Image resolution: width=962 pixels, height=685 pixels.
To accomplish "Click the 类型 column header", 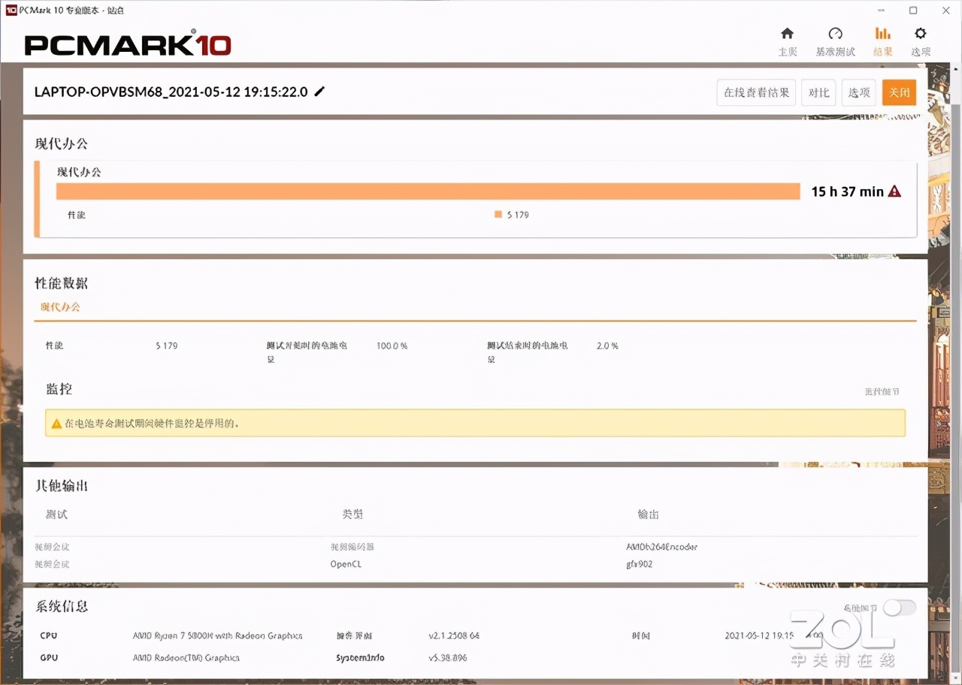I will [353, 515].
